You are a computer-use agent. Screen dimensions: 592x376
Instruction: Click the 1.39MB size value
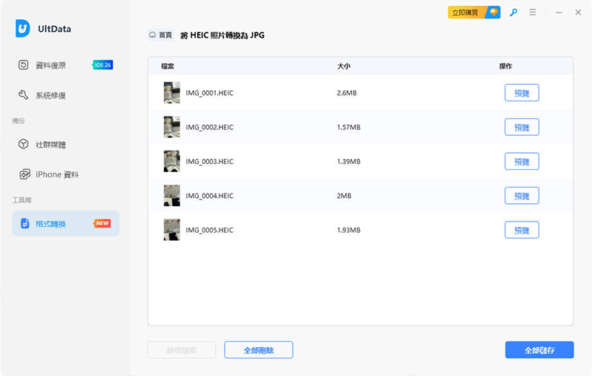tap(349, 162)
